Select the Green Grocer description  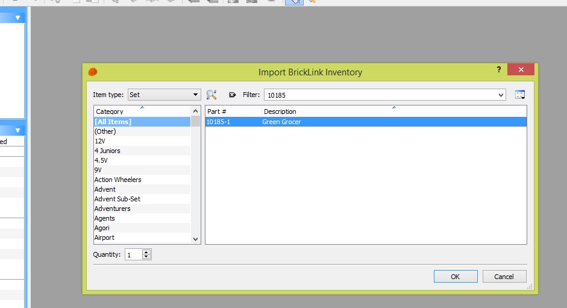pos(281,122)
